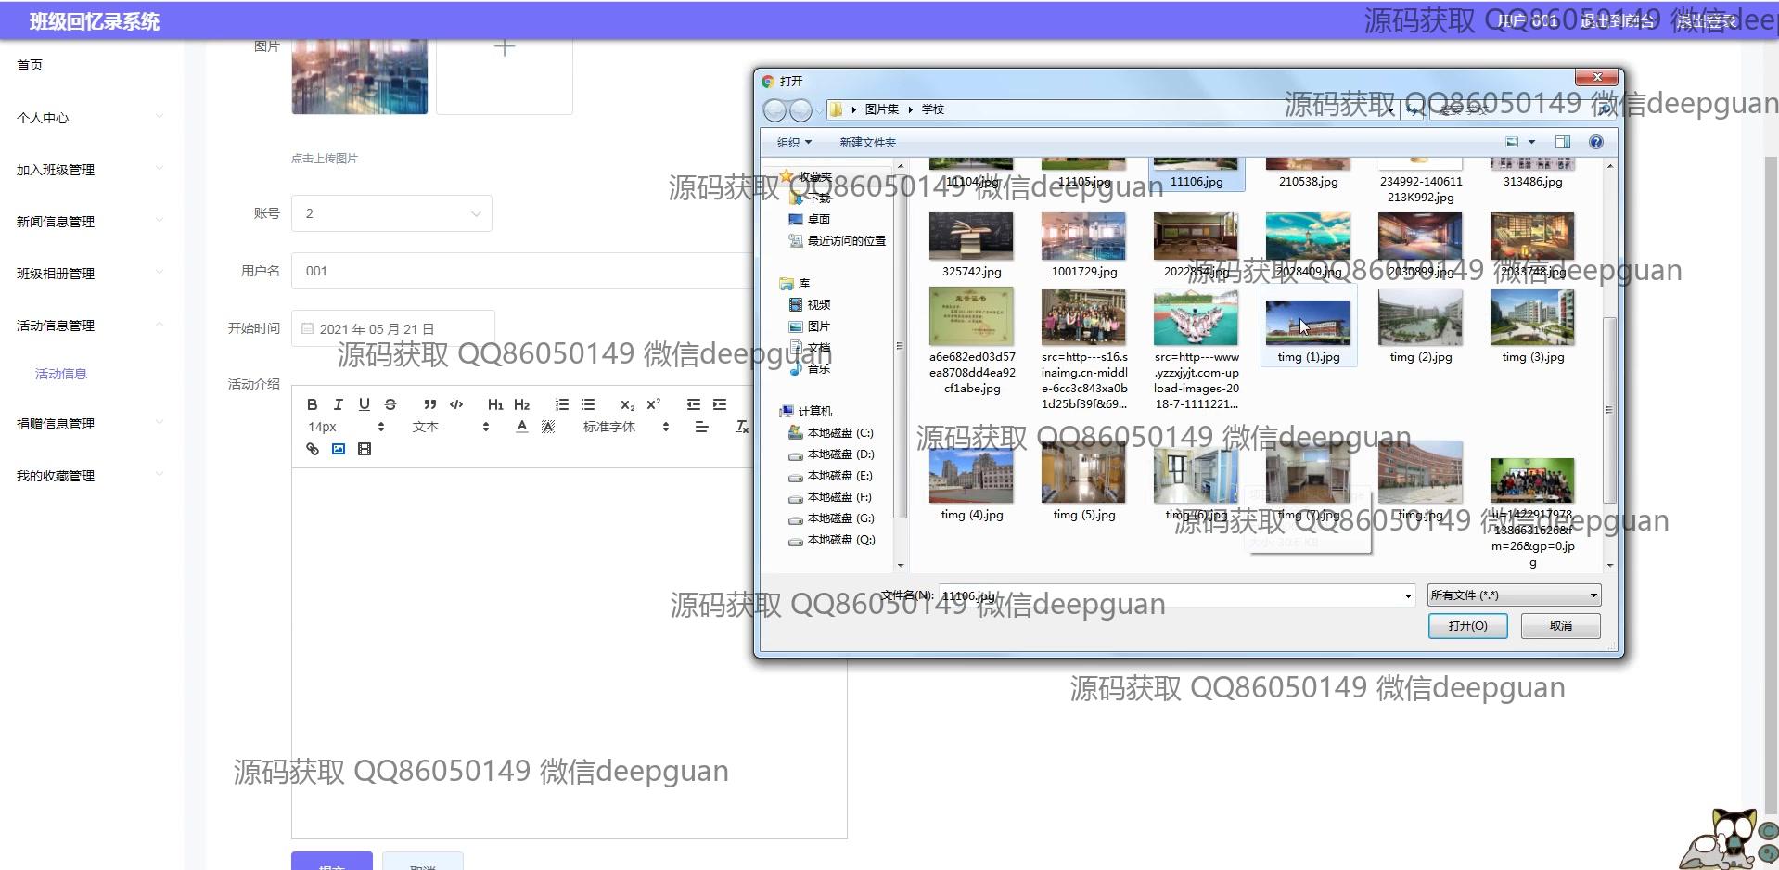Select the timg (2).jpg thumbnail
This screenshot has height=870, width=1779.
pos(1420,326)
